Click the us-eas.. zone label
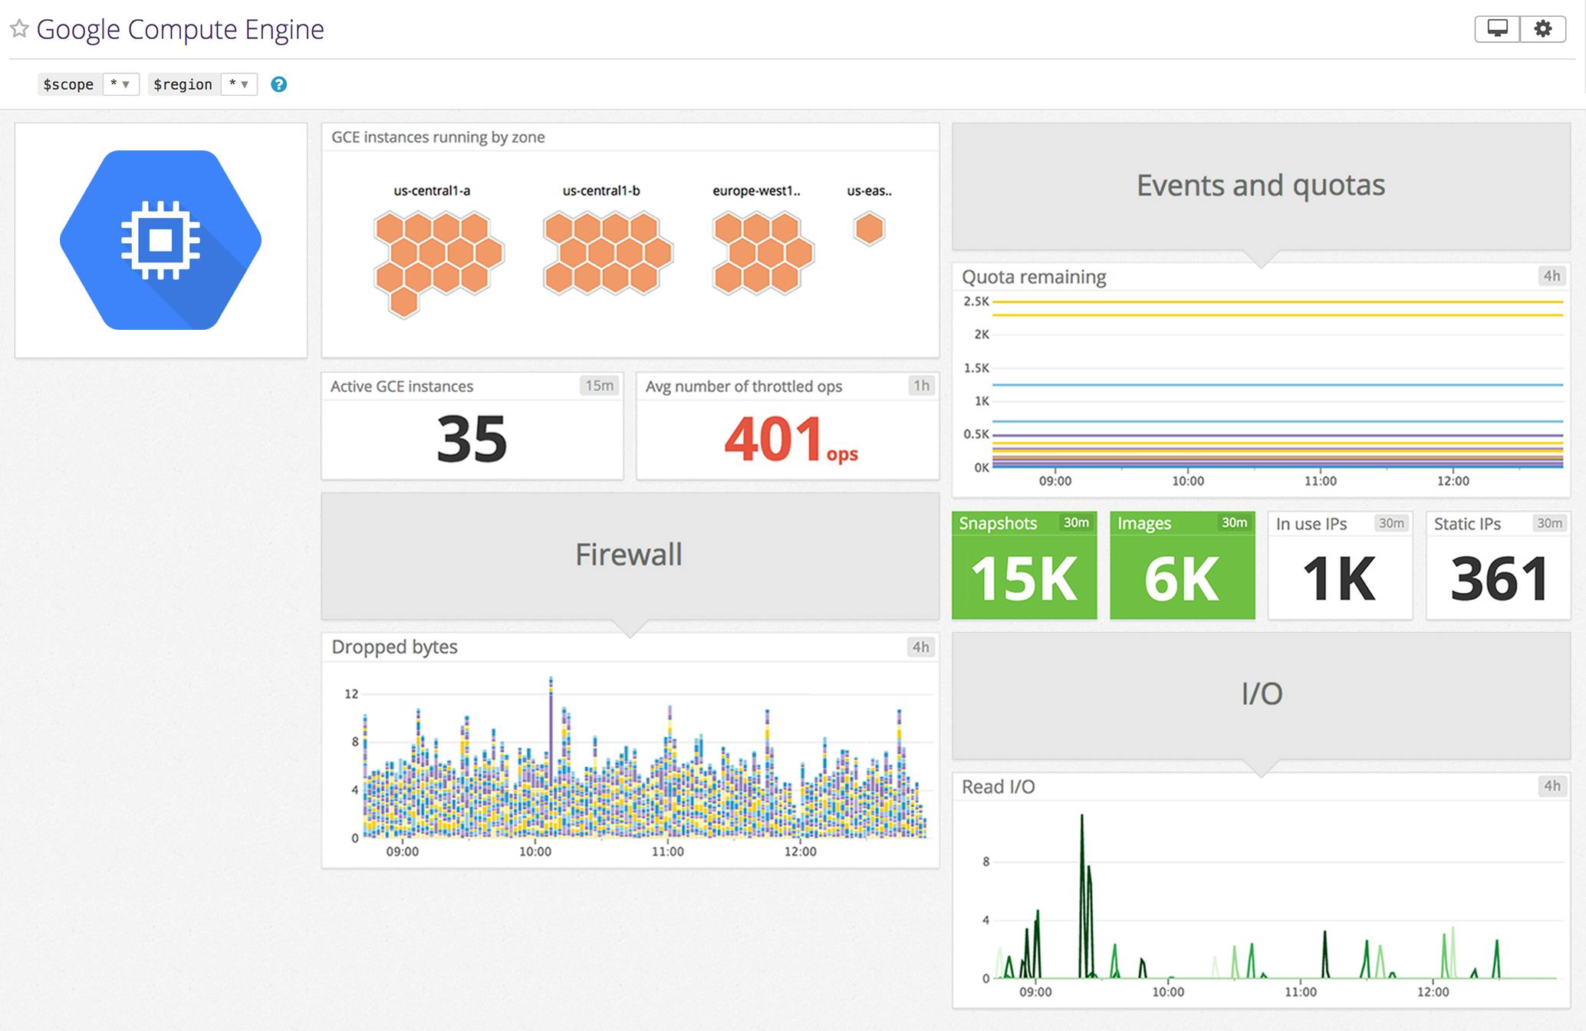 click(x=869, y=191)
